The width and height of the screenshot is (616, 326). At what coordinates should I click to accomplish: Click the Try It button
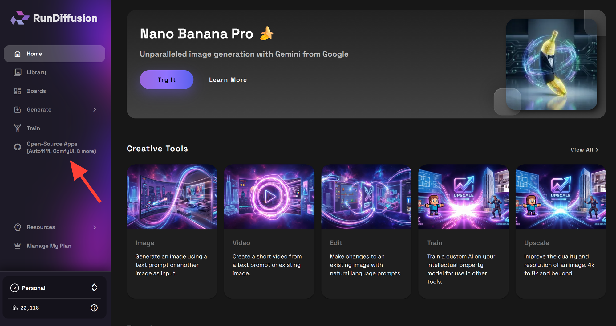click(167, 79)
